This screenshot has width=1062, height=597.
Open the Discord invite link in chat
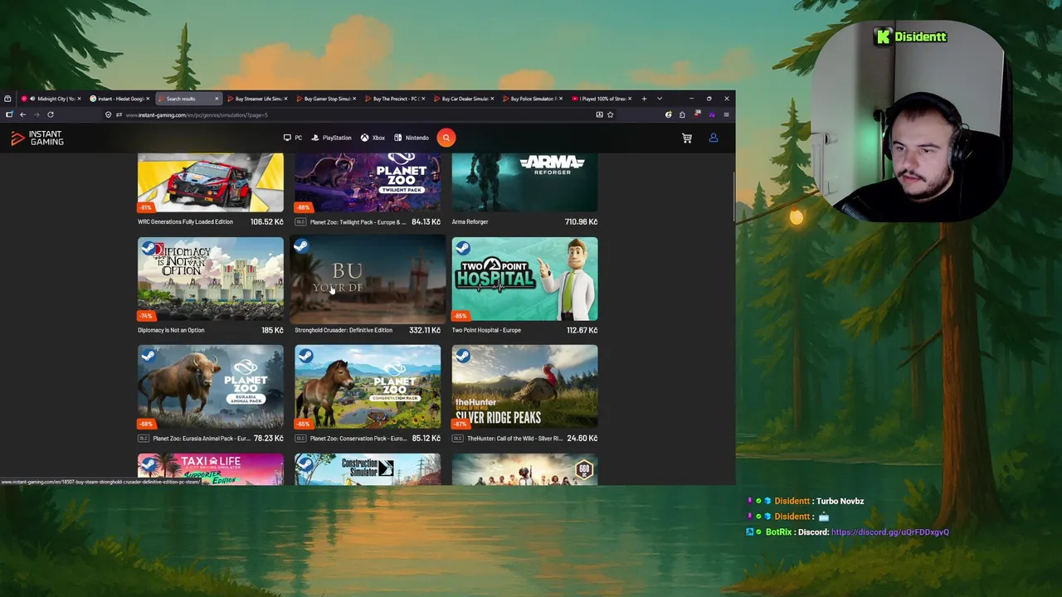point(889,532)
